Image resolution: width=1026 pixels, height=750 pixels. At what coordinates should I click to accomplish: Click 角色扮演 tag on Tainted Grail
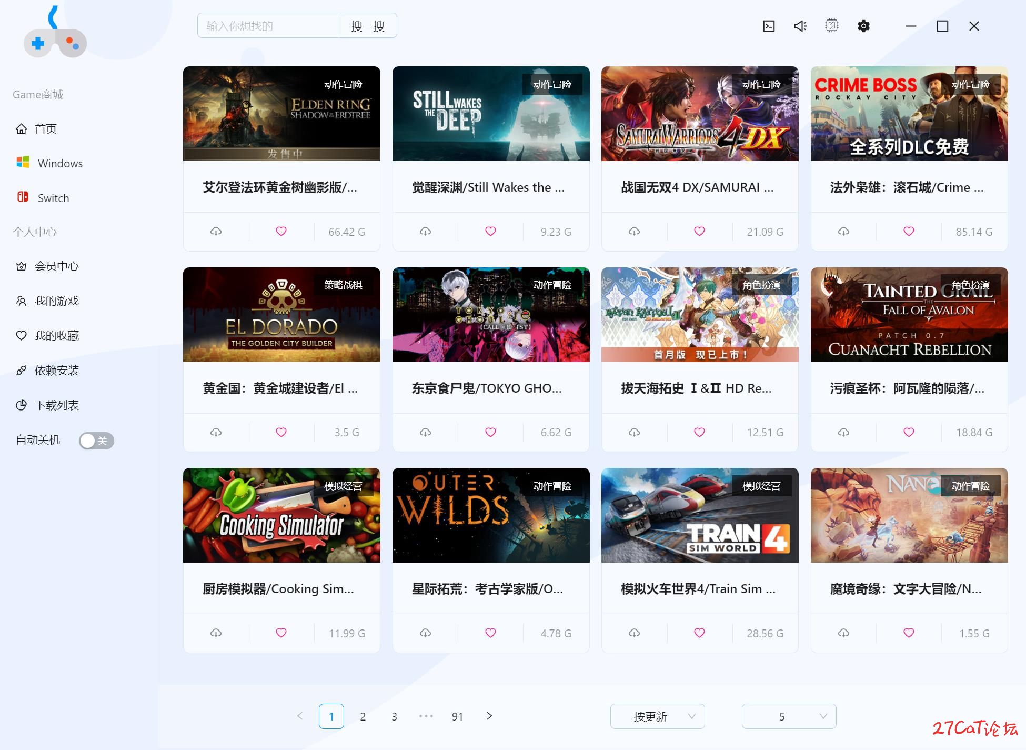[x=970, y=285]
